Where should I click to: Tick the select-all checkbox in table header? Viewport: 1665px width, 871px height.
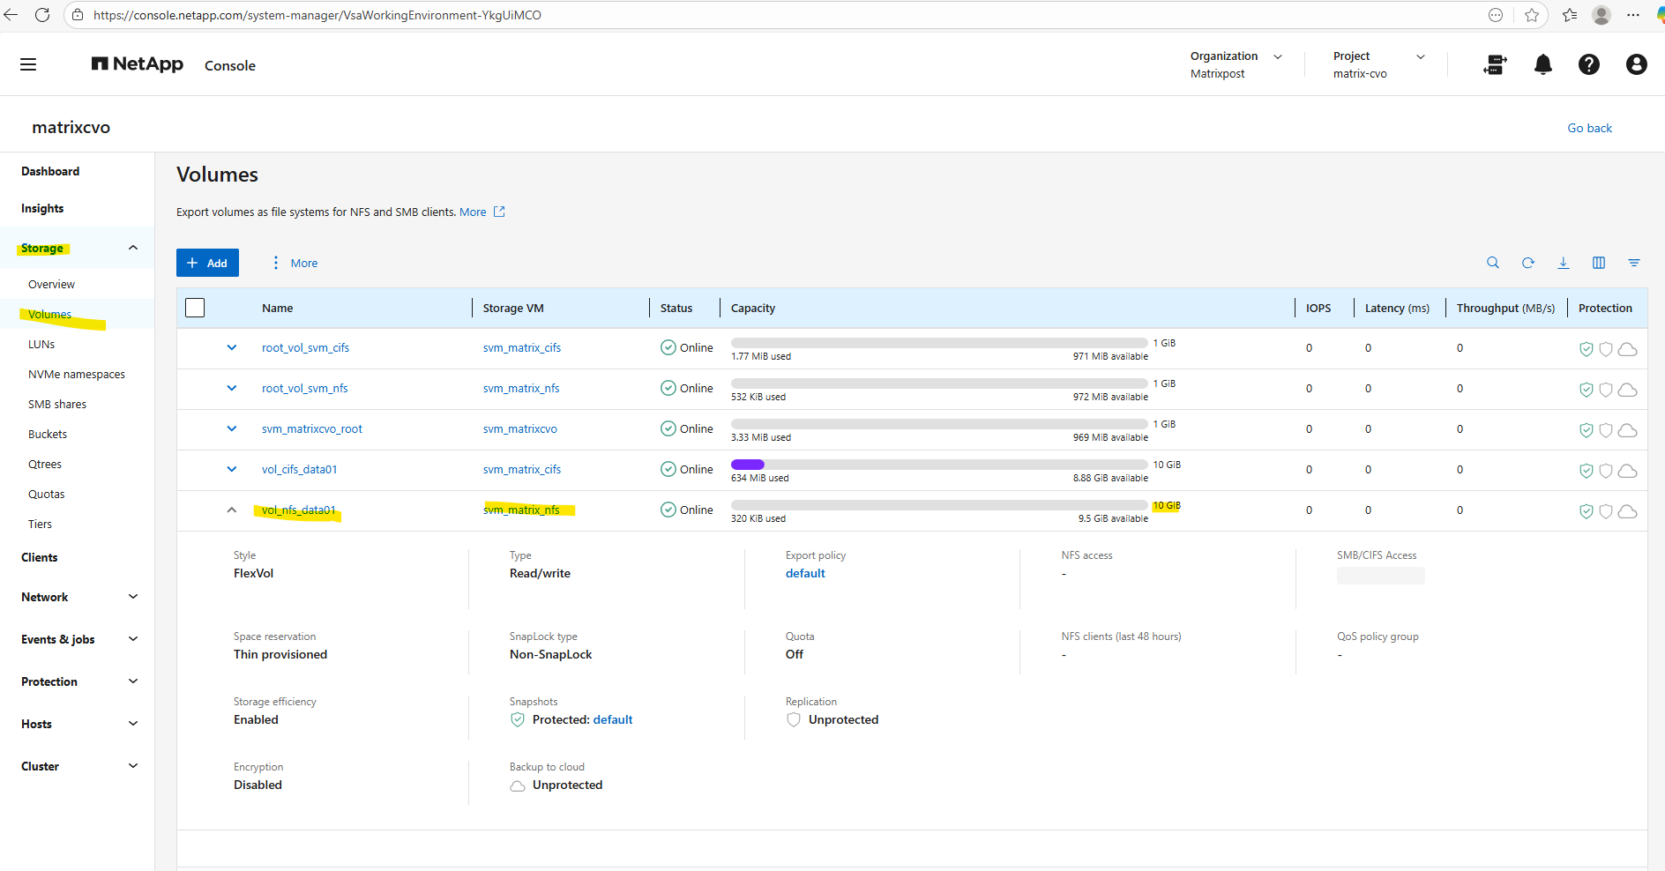(195, 308)
